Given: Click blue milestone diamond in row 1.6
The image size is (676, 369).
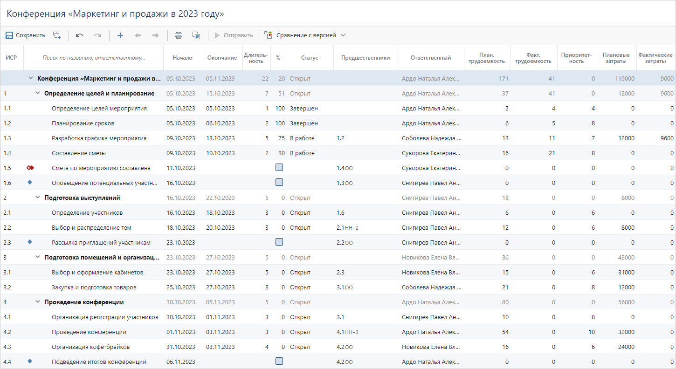Looking at the screenshot, I should 30,183.
